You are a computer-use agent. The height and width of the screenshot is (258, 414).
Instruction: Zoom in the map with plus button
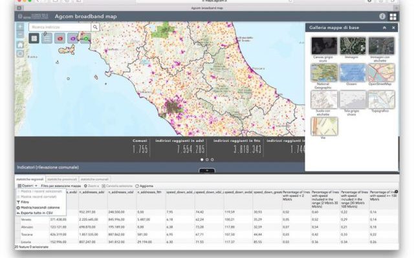(20, 26)
